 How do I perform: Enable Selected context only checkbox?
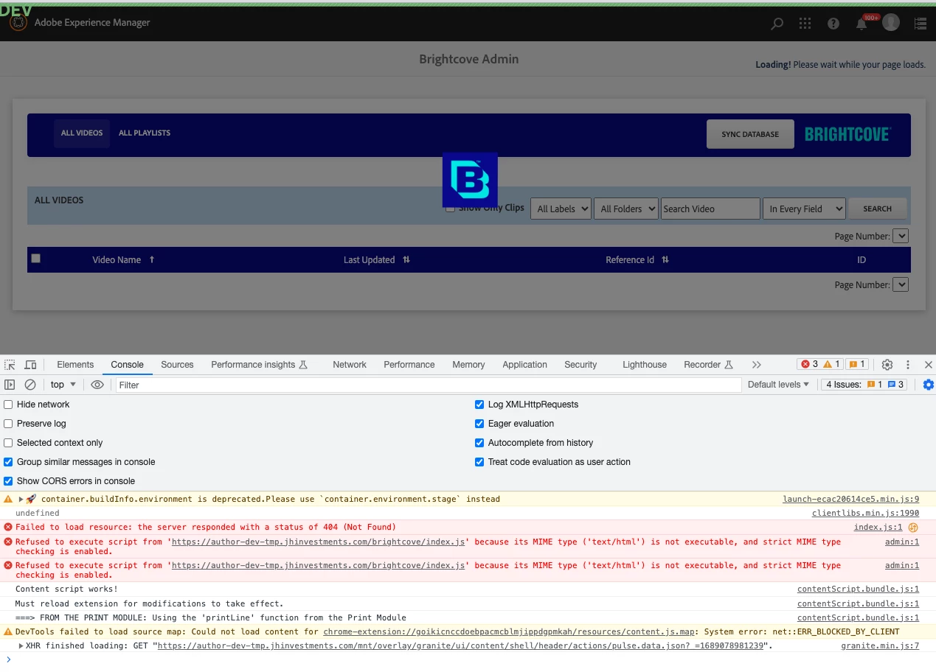click(x=8, y=443)
